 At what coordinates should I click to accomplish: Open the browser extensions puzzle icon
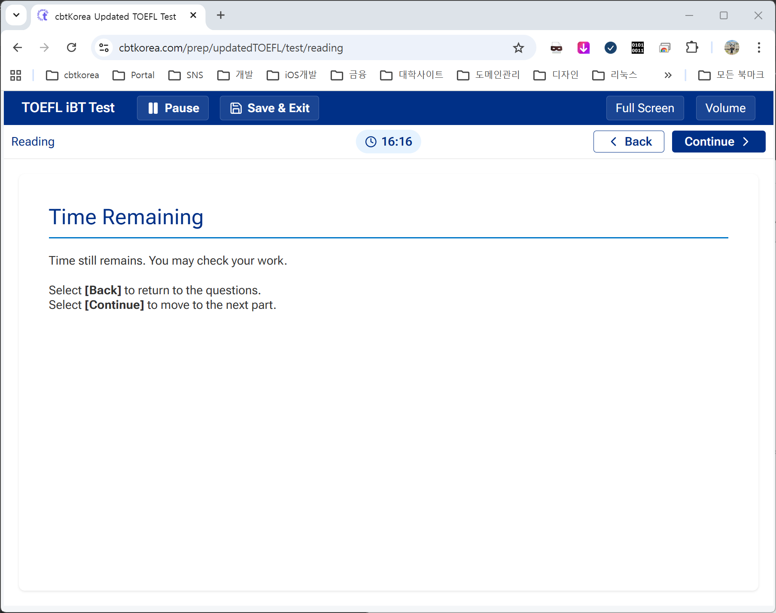point(692,48)
